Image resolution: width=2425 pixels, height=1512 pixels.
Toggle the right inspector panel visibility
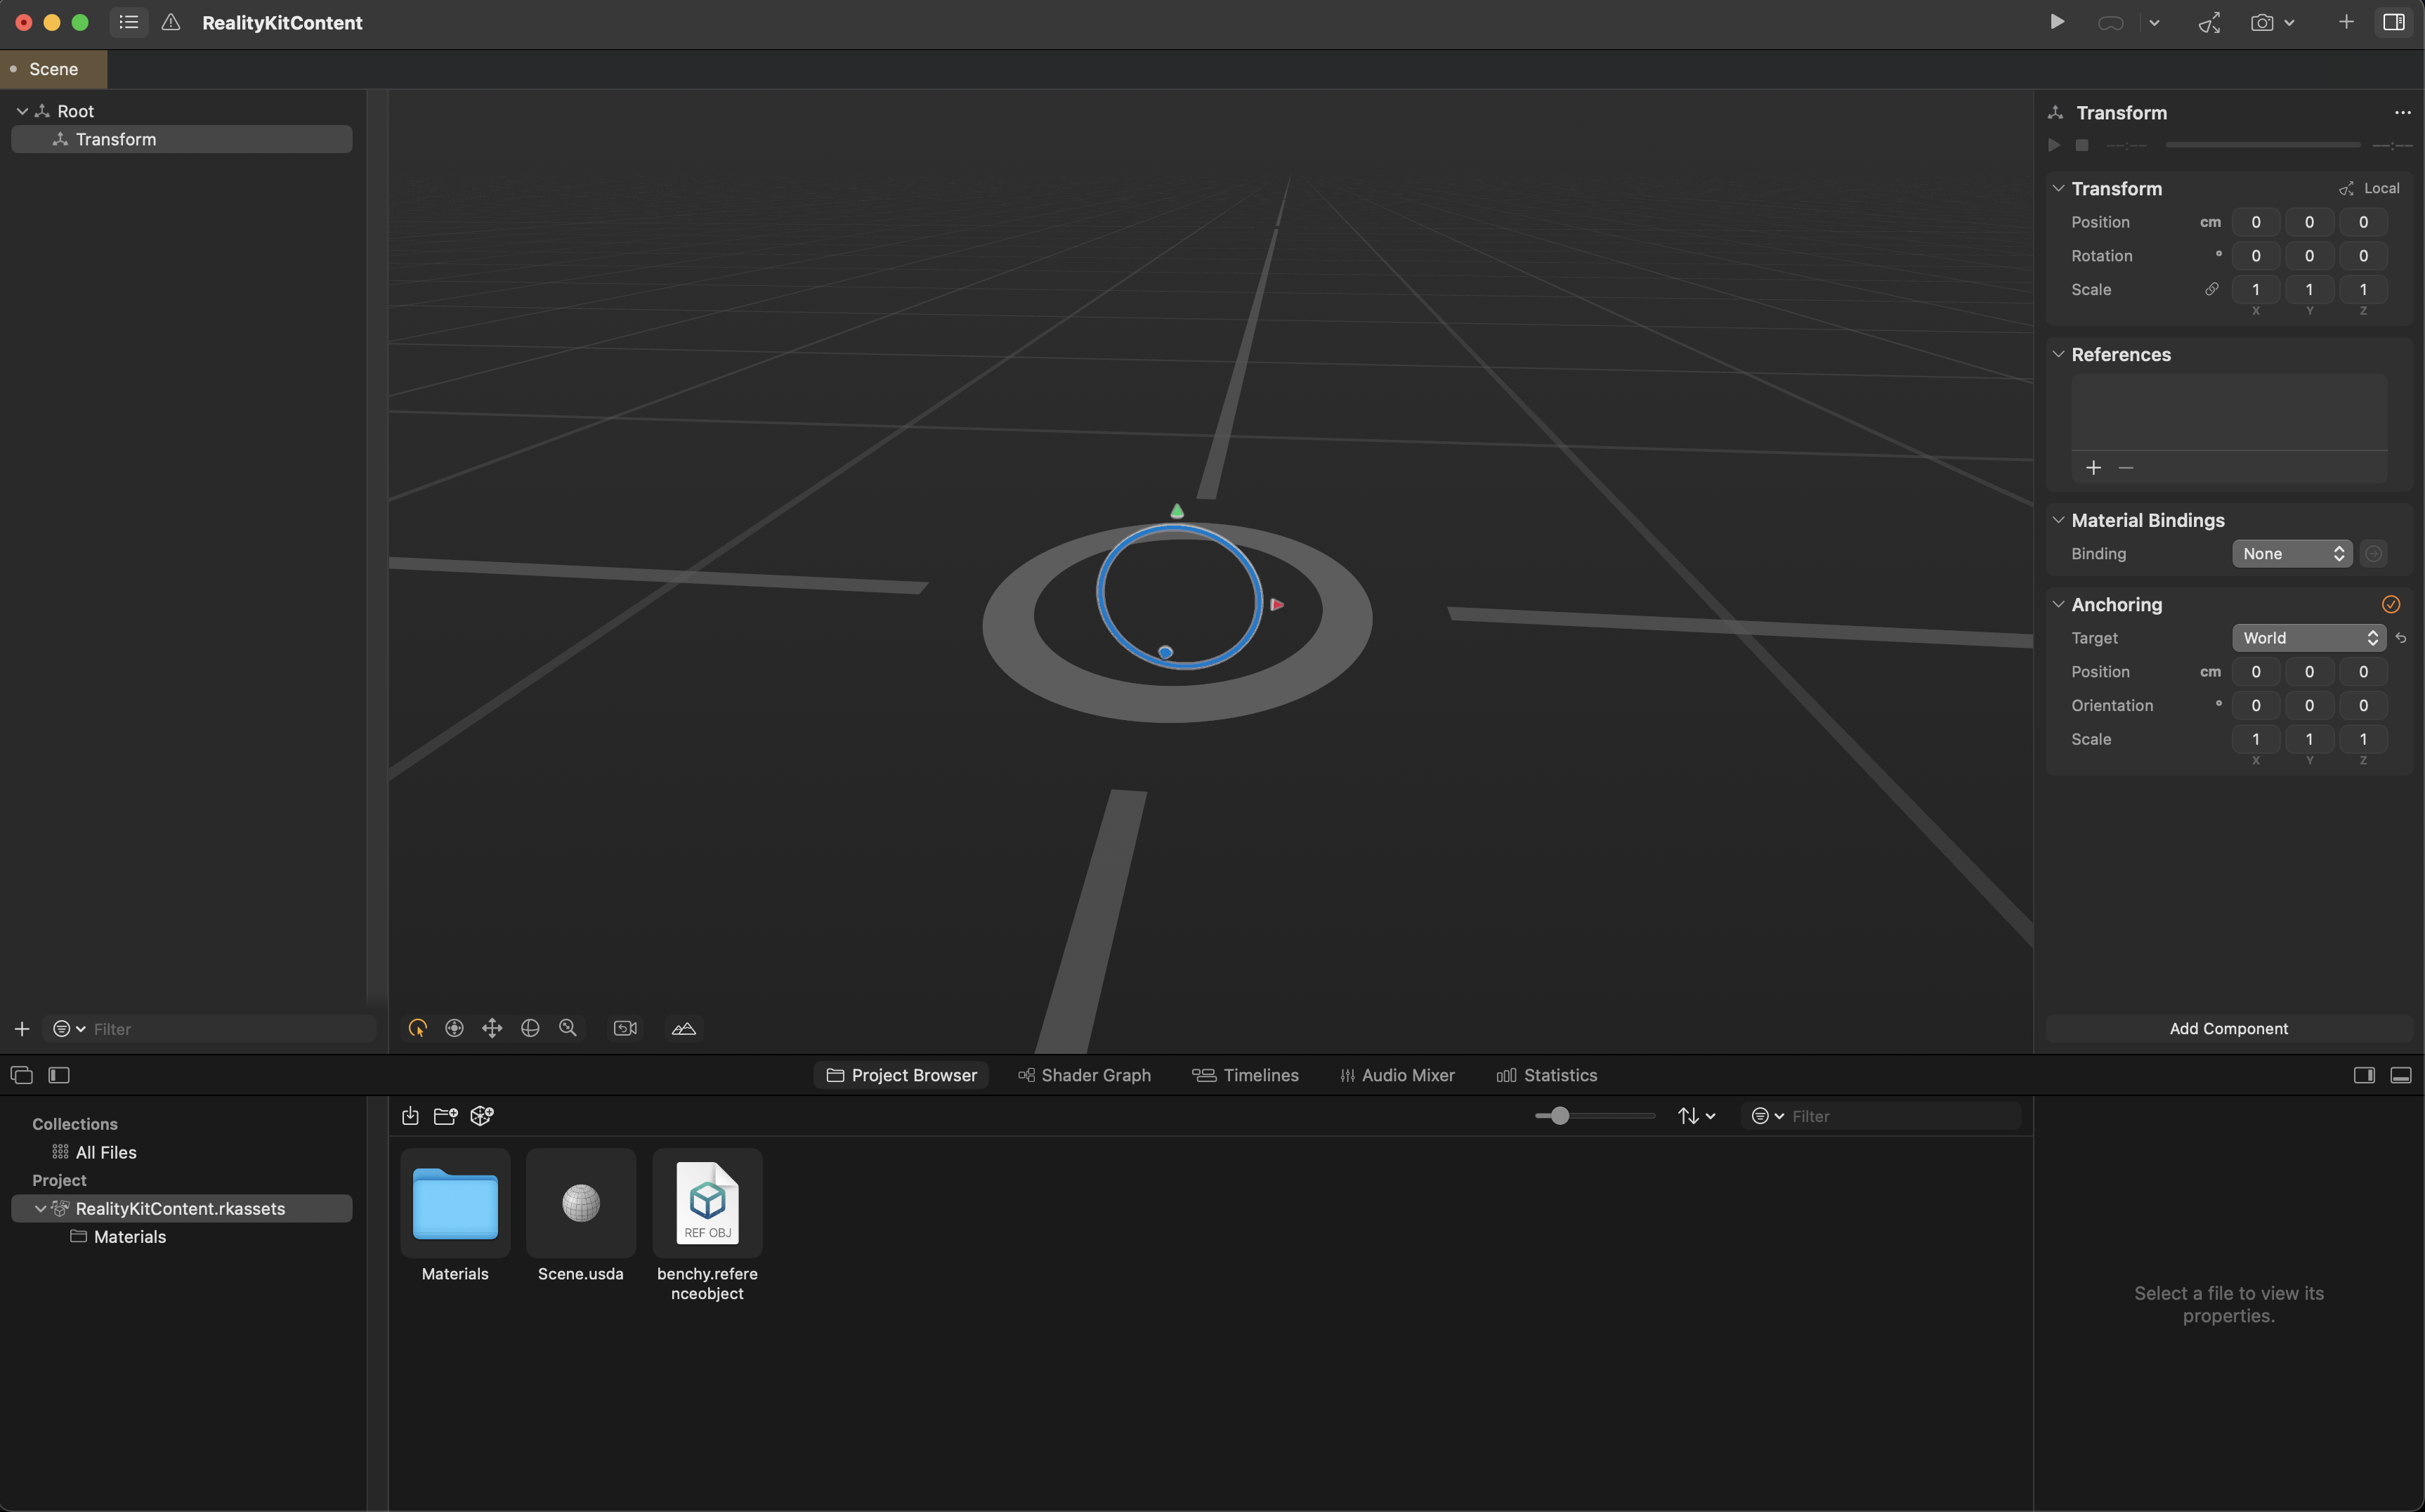coord(2393,22)
